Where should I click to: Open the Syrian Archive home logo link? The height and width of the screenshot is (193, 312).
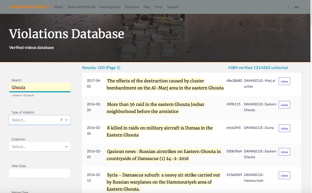[x=29, y=7]
